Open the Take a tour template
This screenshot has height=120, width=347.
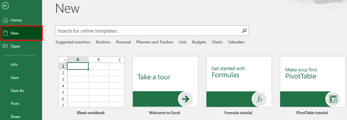pos(165,82)
